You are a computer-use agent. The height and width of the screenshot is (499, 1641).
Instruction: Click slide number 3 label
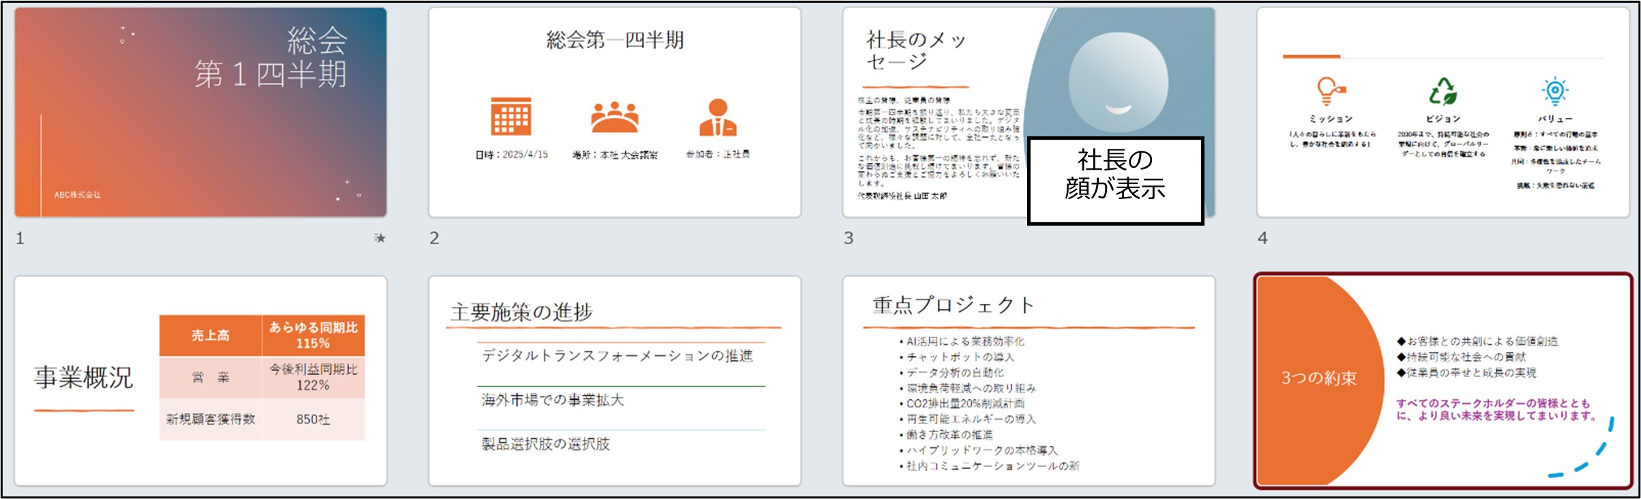(x=848, y=238)
